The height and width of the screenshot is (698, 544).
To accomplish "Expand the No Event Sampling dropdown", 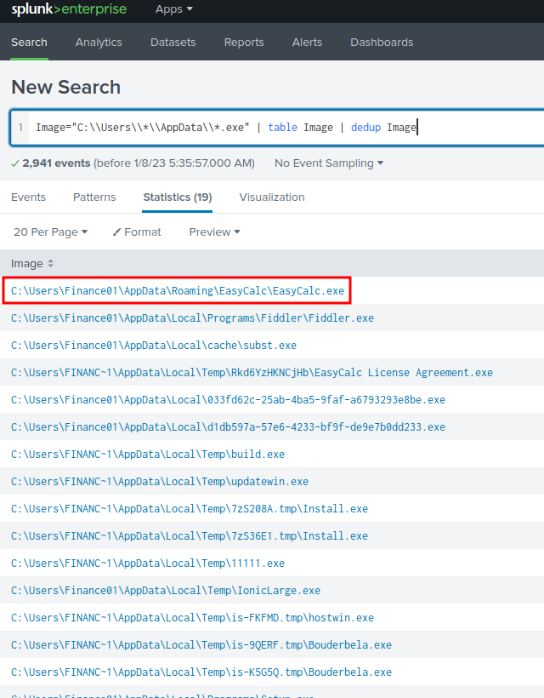I will [x=329, y=163].
